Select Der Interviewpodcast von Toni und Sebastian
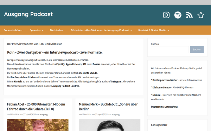The image size is (211, 131). [x=35, y=44]
